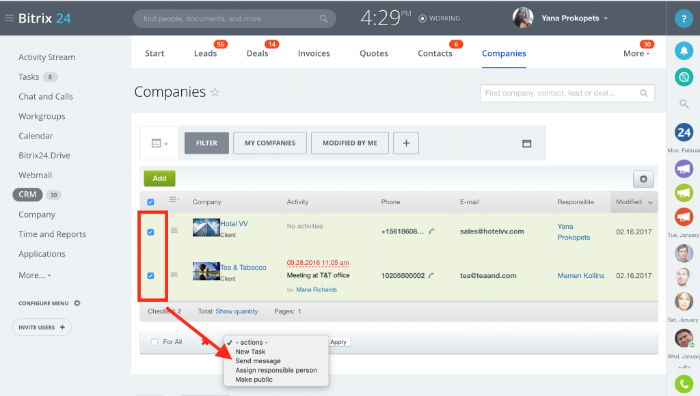Screen dimensions: 700x396
Task: Choose Assign responsible person action
Action: [276, 370]
